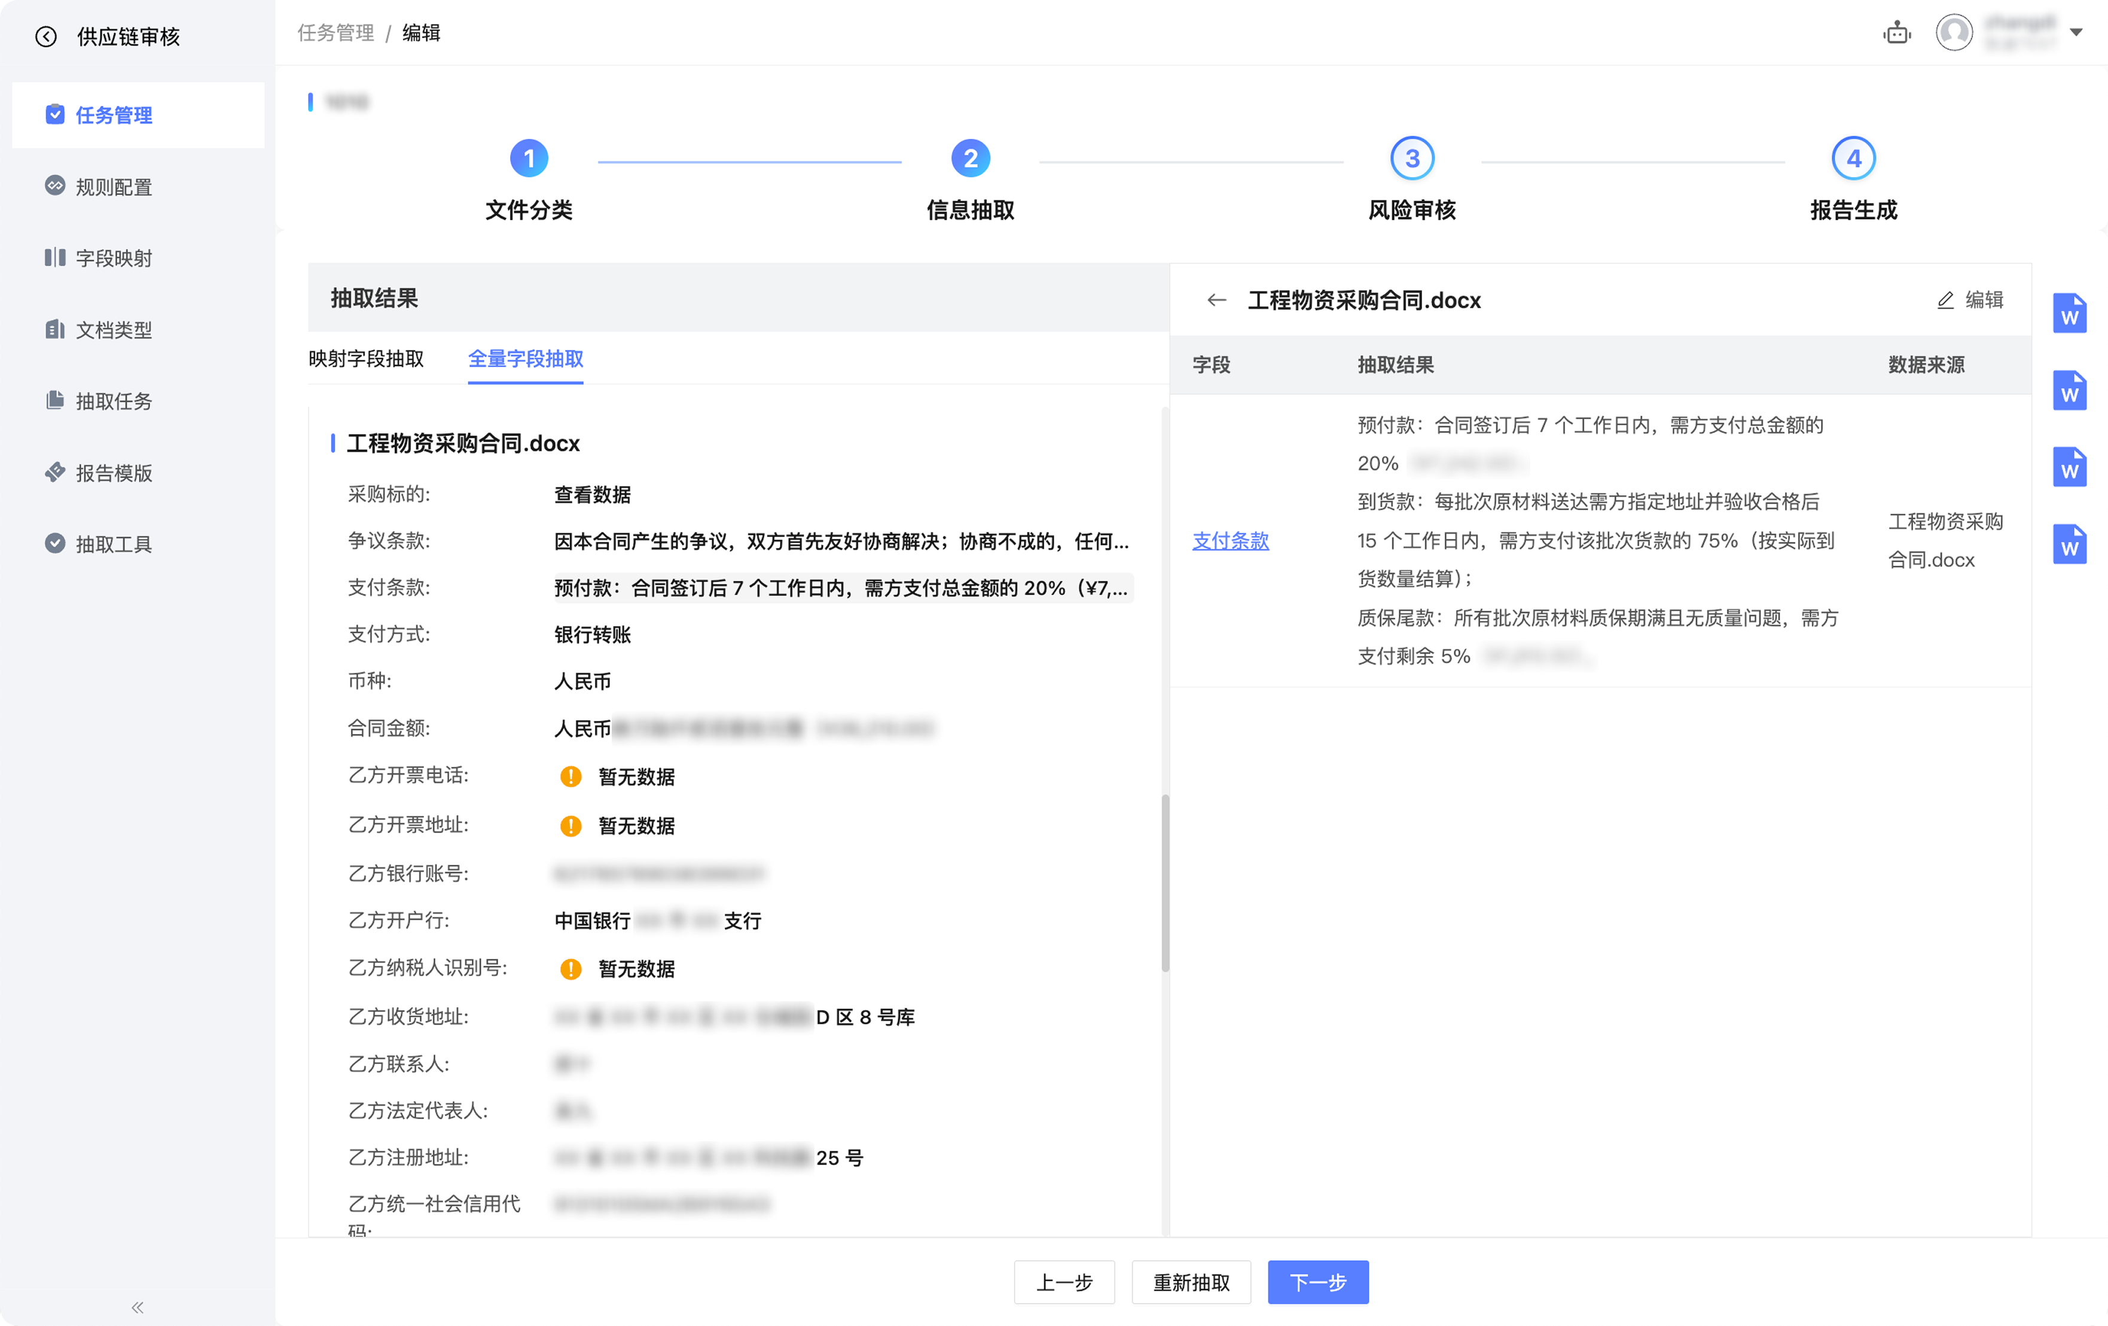Click the 乙方注册地址 value ending 25 号
The height and width of the screenshot is (1326, 2108).
pos(708,1158)
